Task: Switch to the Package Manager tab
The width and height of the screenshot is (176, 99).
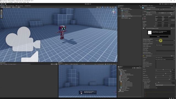Action: 10,6
